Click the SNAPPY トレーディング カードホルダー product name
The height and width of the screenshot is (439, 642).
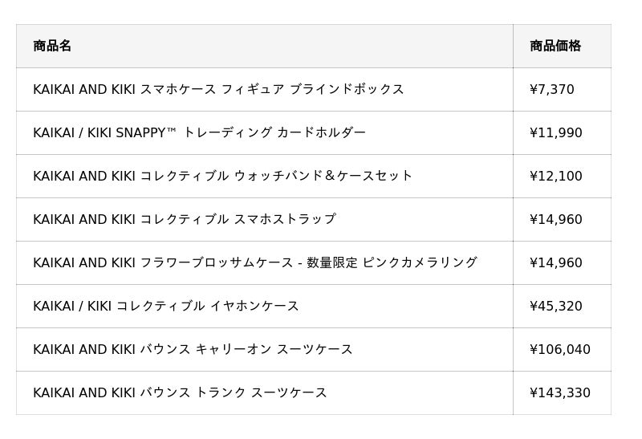[199, 132]
